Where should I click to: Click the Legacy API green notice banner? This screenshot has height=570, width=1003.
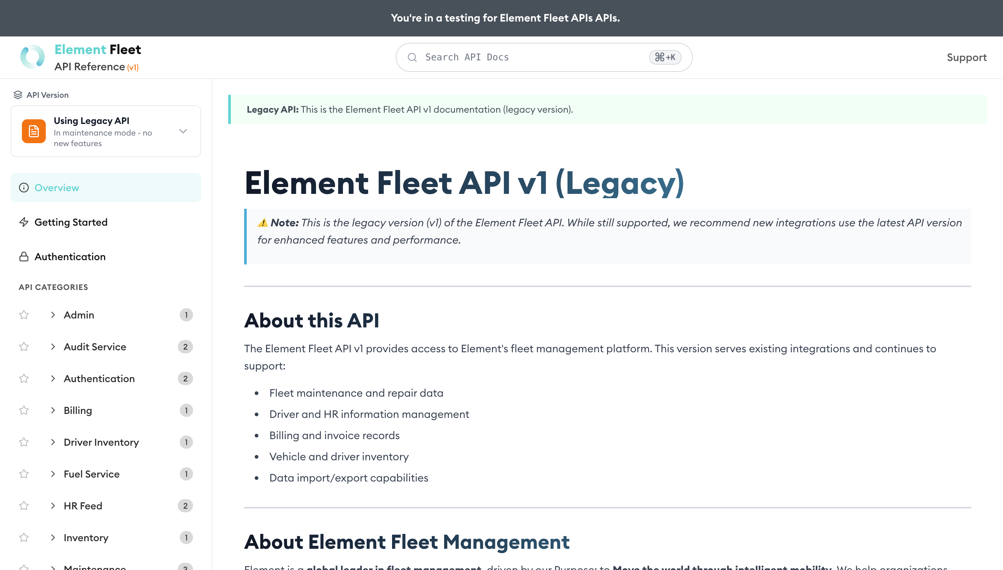coord(607,110)
